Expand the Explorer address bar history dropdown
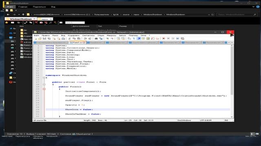The width and height of the screenshot is (261, 146). tap(209, 15)
